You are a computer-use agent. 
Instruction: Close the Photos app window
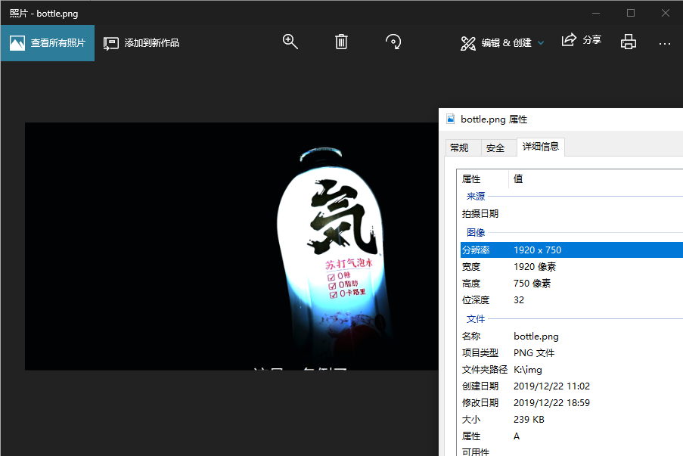point(665,13)
